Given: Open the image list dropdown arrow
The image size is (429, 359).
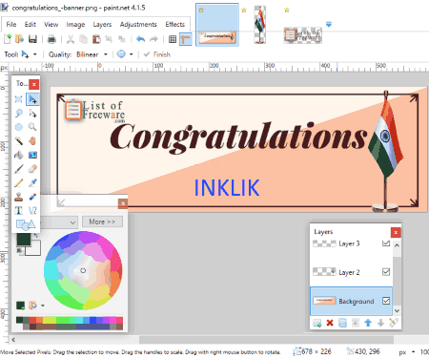Looking at the screenshot, I should pyautogui.click(x=329, y=24).
